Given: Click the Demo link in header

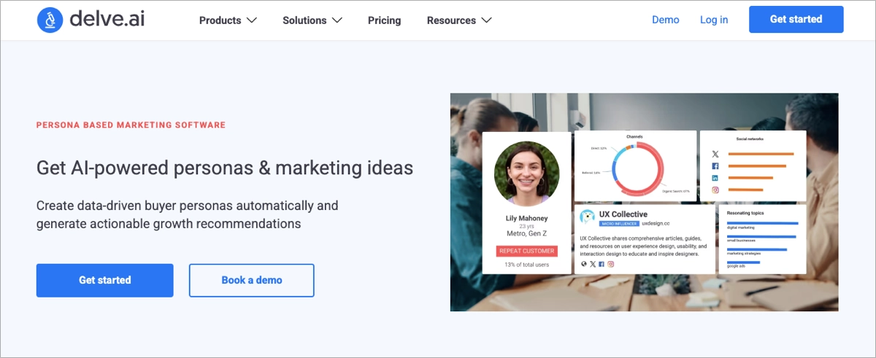Looking at the screenshot, I should point(666,20).
